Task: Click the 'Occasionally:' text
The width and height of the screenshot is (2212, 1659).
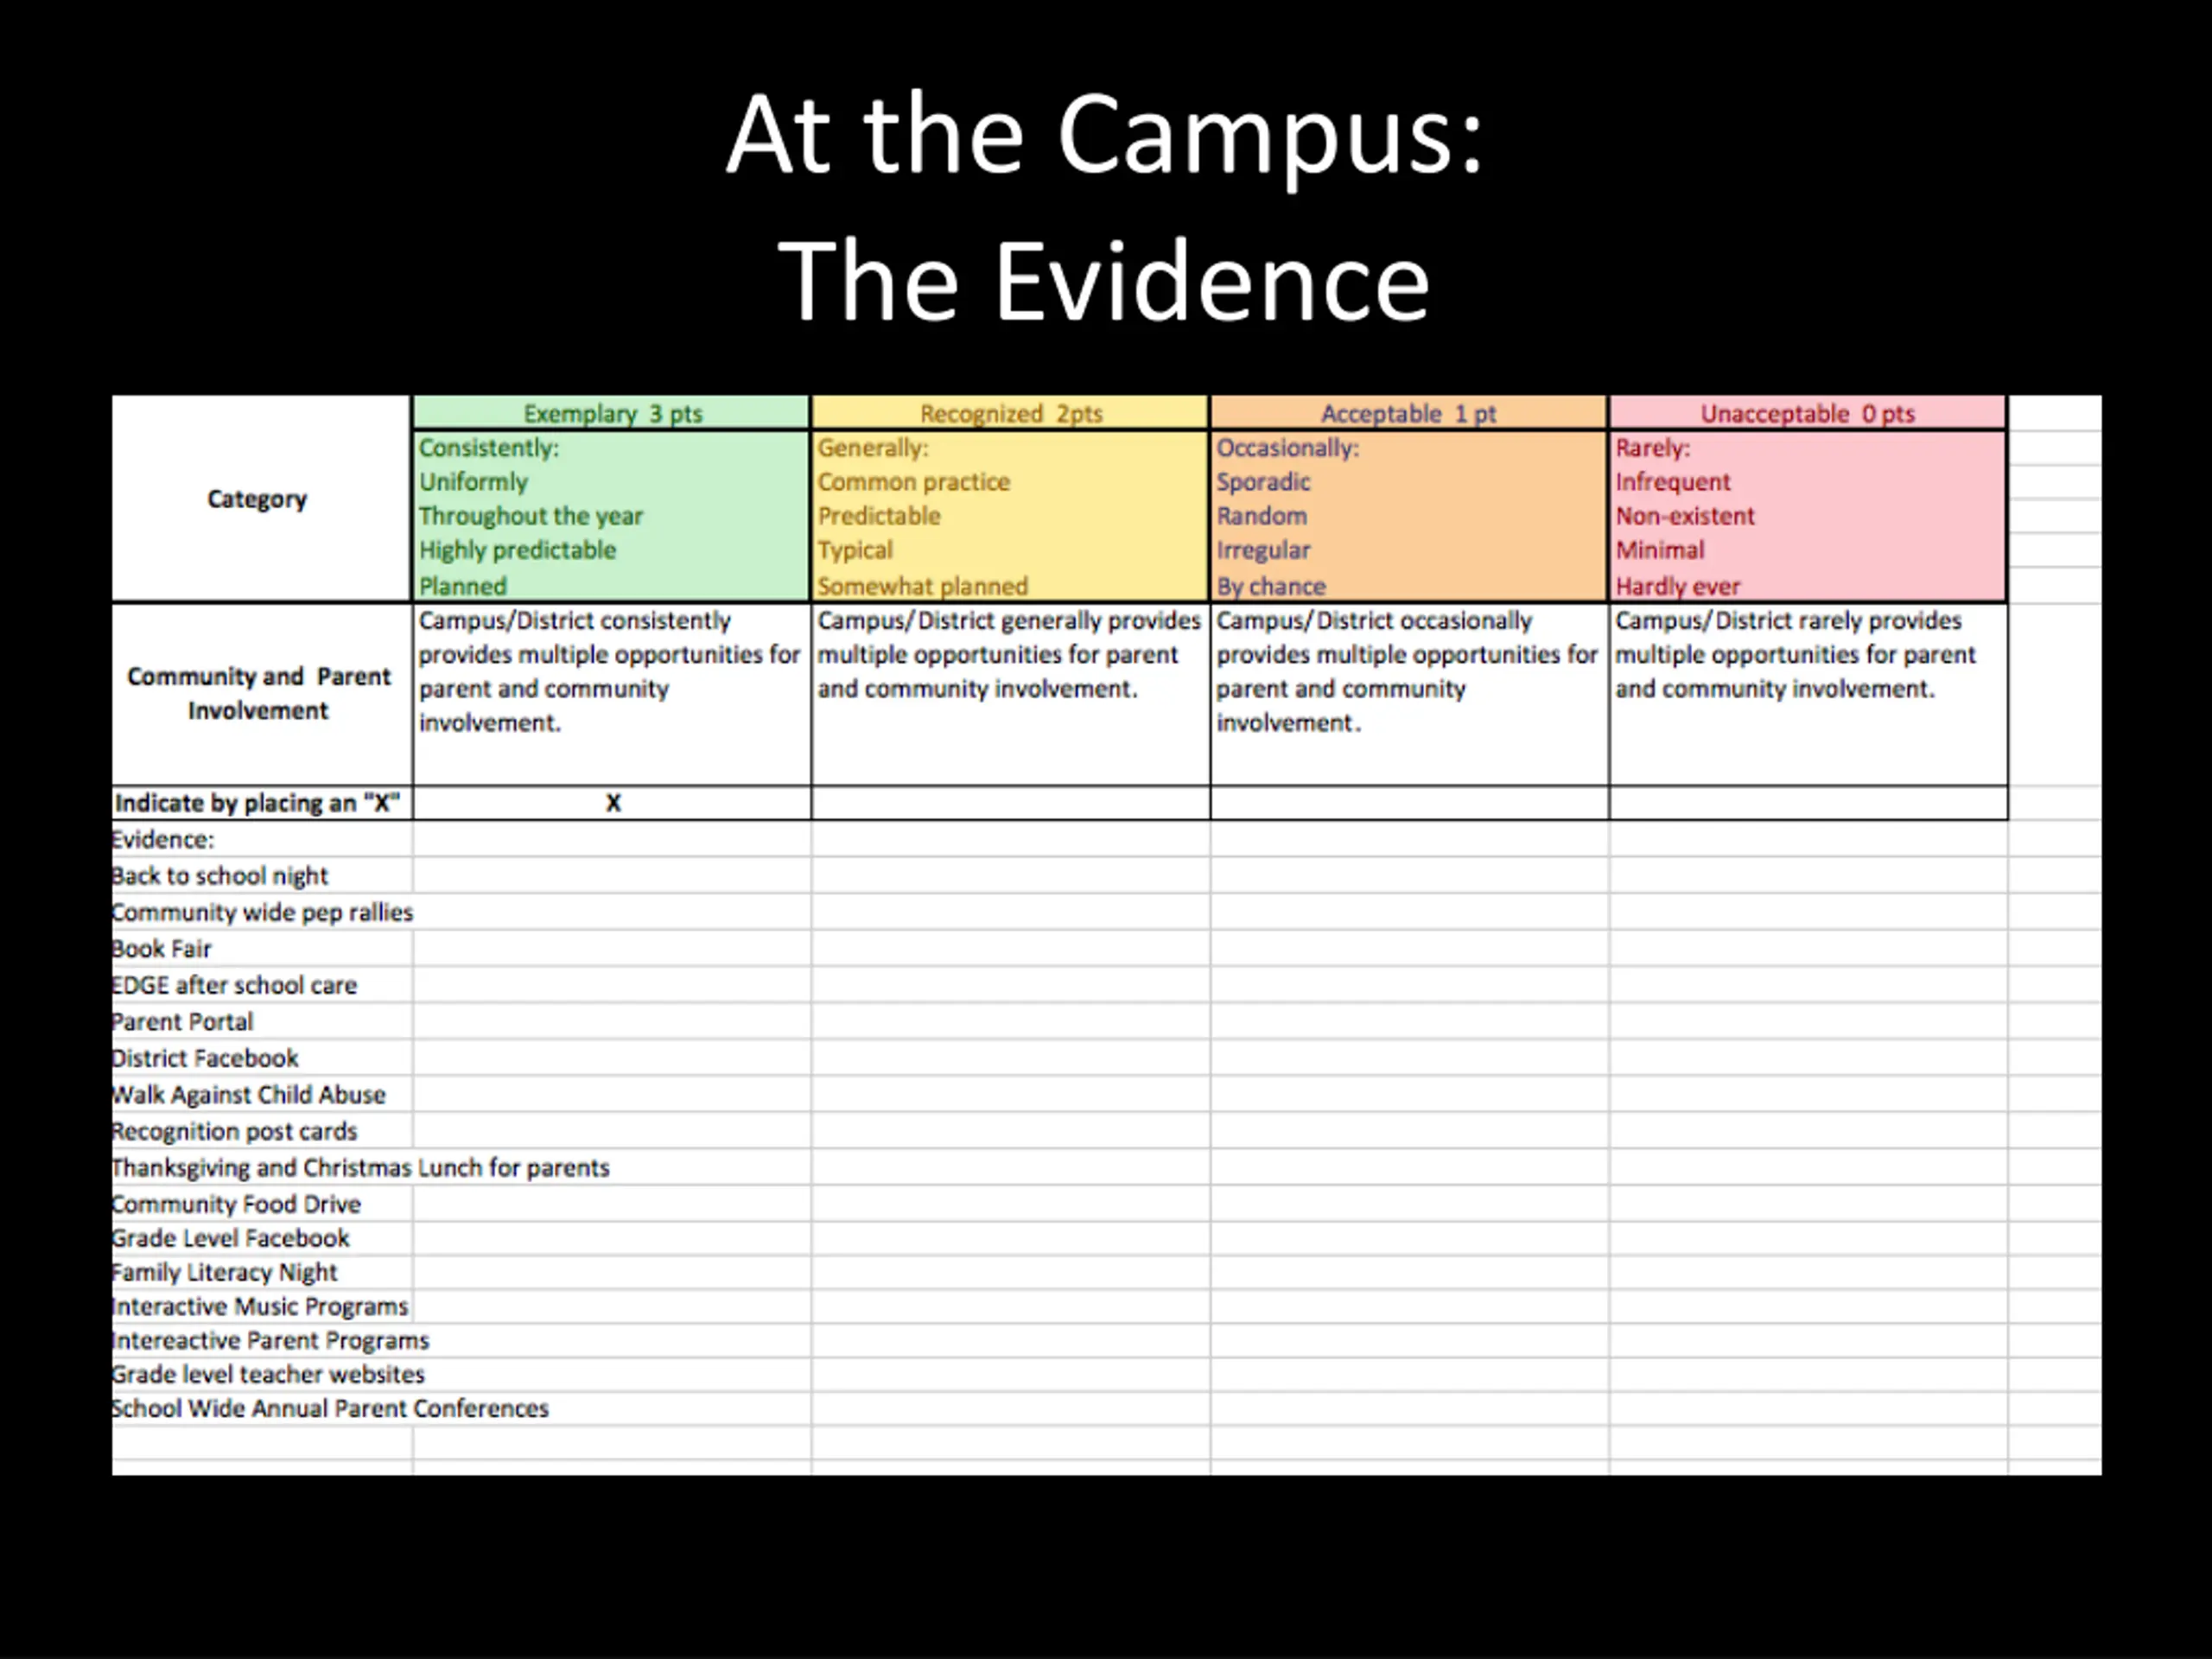Action: point(1287,448)
